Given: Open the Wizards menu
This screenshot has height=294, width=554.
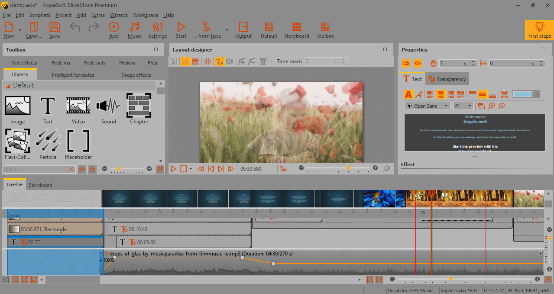Looking at the screenshot, I should pyautogui.click(x=119, y=15).
